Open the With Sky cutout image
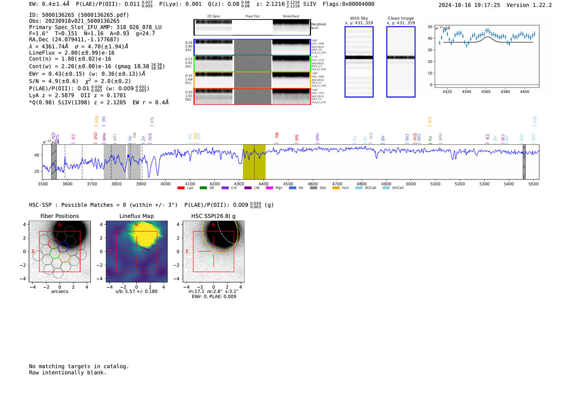The width and height of the screenshot is (581, 395). (x=359, y=62)
